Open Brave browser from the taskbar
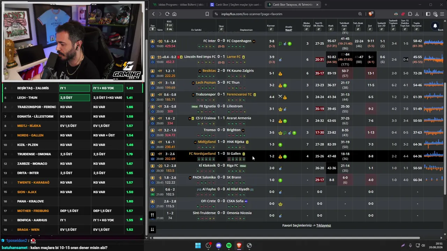Screen dimensions: 447x251 pos(239,245)
